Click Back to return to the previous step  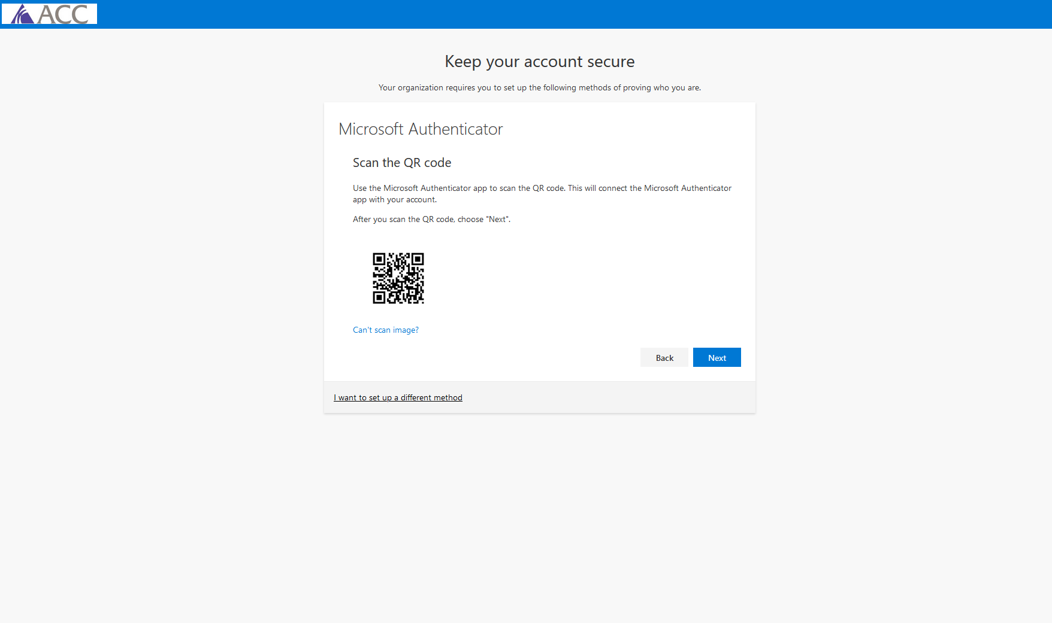[664, 357]
